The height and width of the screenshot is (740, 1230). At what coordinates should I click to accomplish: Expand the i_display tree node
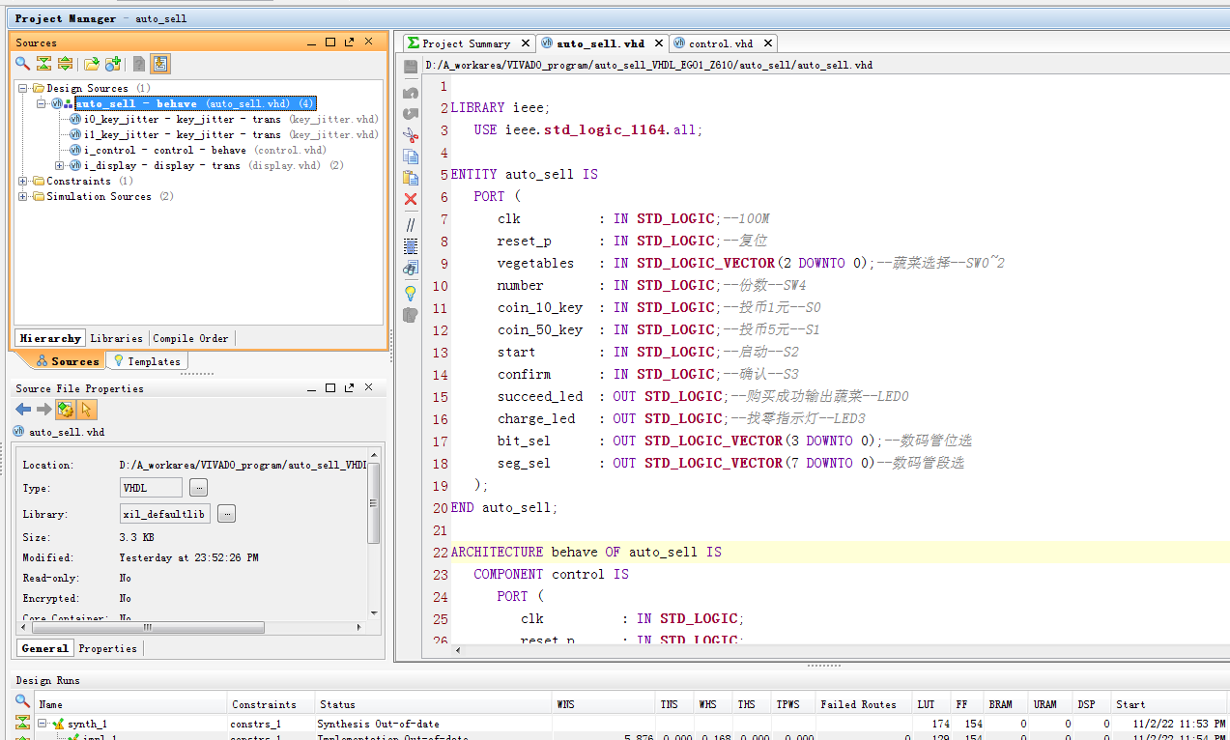[x=60, y=166]
